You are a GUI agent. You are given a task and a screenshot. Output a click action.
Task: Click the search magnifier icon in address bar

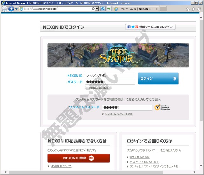pos(93,9)
